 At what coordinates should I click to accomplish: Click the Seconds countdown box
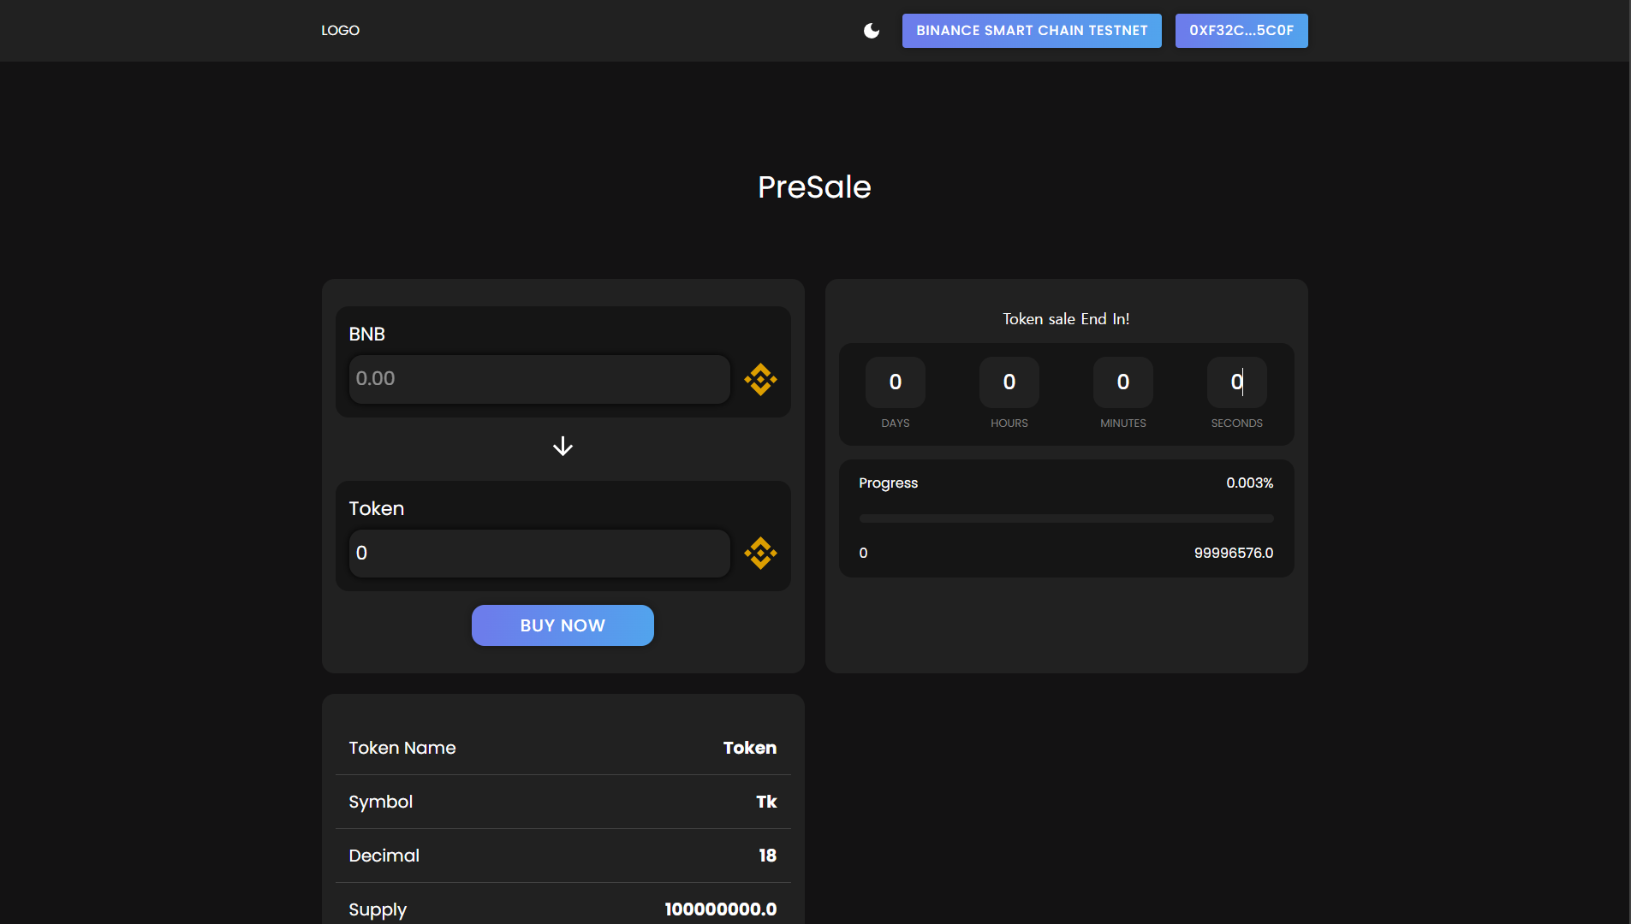(x=1236, y=382)
